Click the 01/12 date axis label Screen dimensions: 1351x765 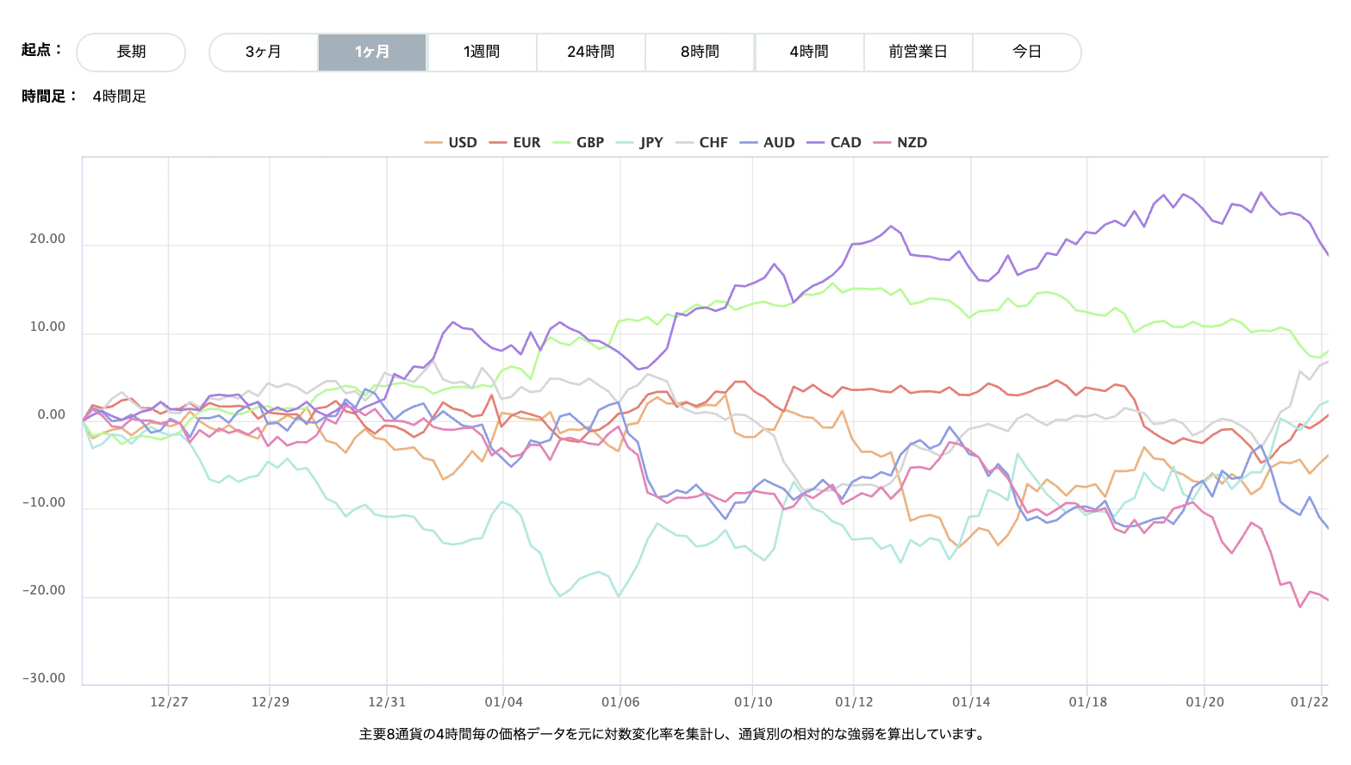(854, 702)
